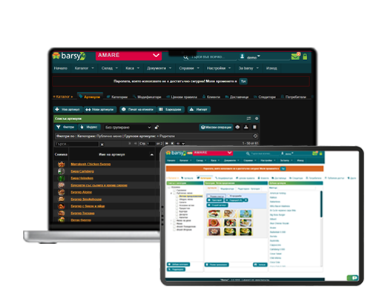Switch to the Категории tab on laptop
Screen dimensions: 385x307
click(x=117, y=97)
